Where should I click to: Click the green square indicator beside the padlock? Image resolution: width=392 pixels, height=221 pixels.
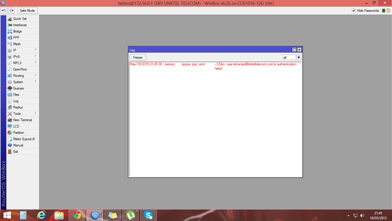[x=384, y=11]
